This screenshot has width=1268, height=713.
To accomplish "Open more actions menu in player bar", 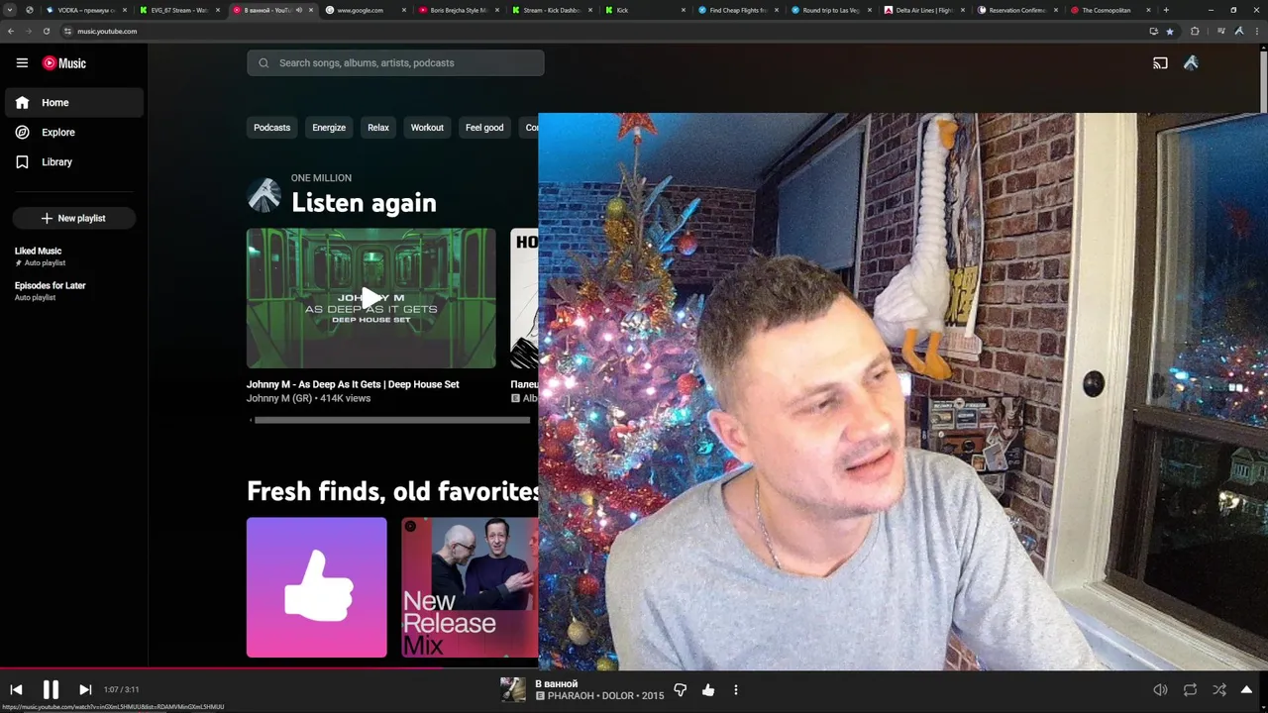I will click(x=735, y=689).
